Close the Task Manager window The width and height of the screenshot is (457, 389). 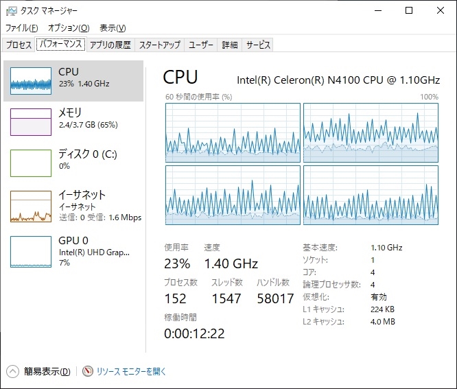(441, 11)
